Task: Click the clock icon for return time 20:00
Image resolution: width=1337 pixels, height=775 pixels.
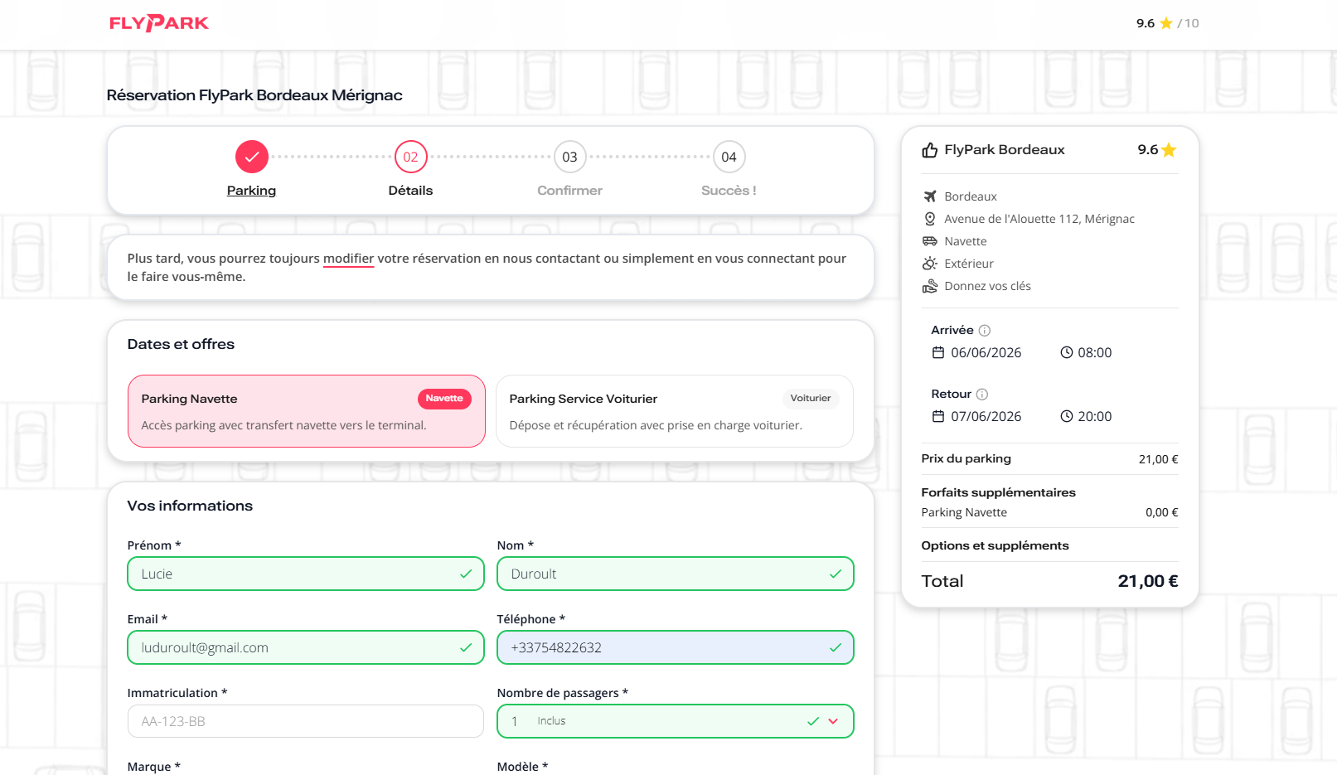Action: 1067,416
